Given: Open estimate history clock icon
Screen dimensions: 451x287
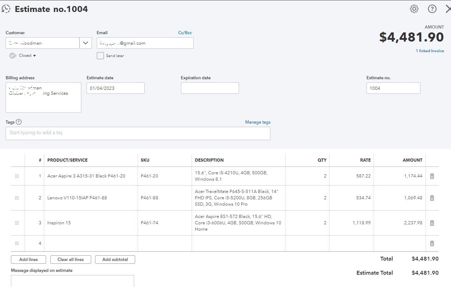Looking at the screenshot, I should (6, 9).
